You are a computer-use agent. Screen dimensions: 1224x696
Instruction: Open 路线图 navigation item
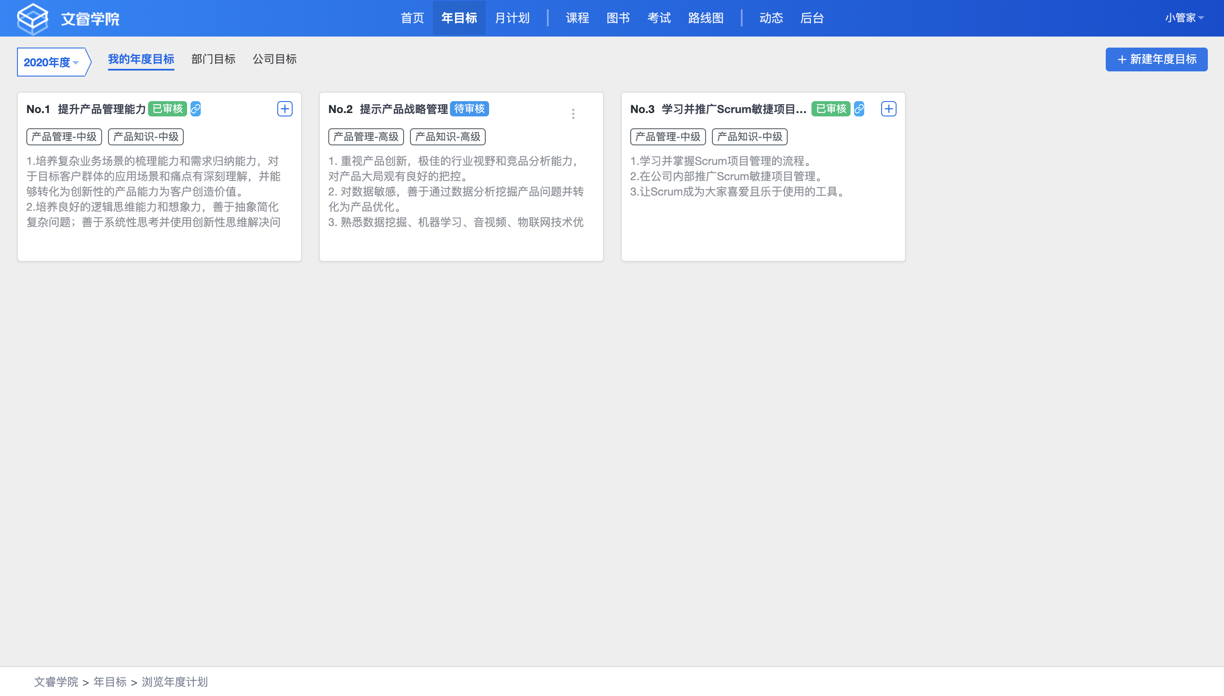[706, 18]
